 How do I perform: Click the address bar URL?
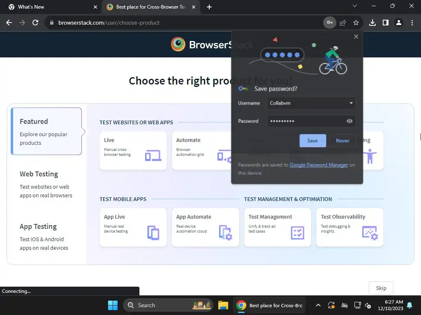(x=109, y=23)
